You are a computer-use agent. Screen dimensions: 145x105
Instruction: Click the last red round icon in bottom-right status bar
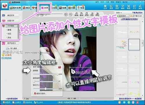[138, 102]
